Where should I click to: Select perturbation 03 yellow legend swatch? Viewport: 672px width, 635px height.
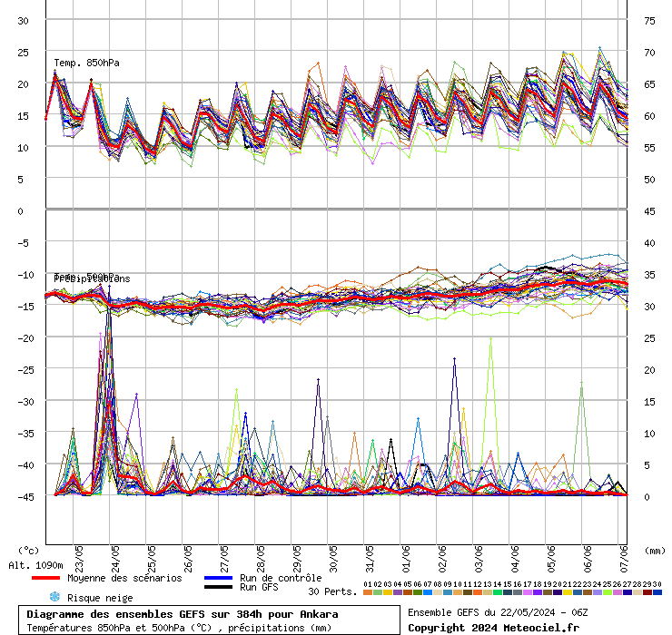[x=388, y=592]
